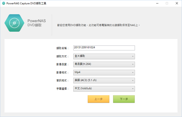Open the 音訊格式 dropdown showing 英語 (AC3)
Image resolution: width=182 pixels, height=117 pixels.
[104, 80]
